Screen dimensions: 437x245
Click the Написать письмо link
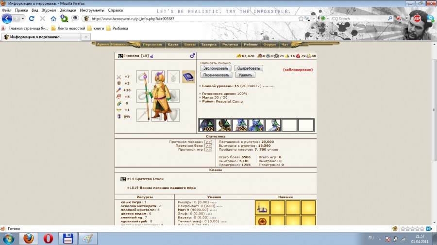[x=215, y=63]
